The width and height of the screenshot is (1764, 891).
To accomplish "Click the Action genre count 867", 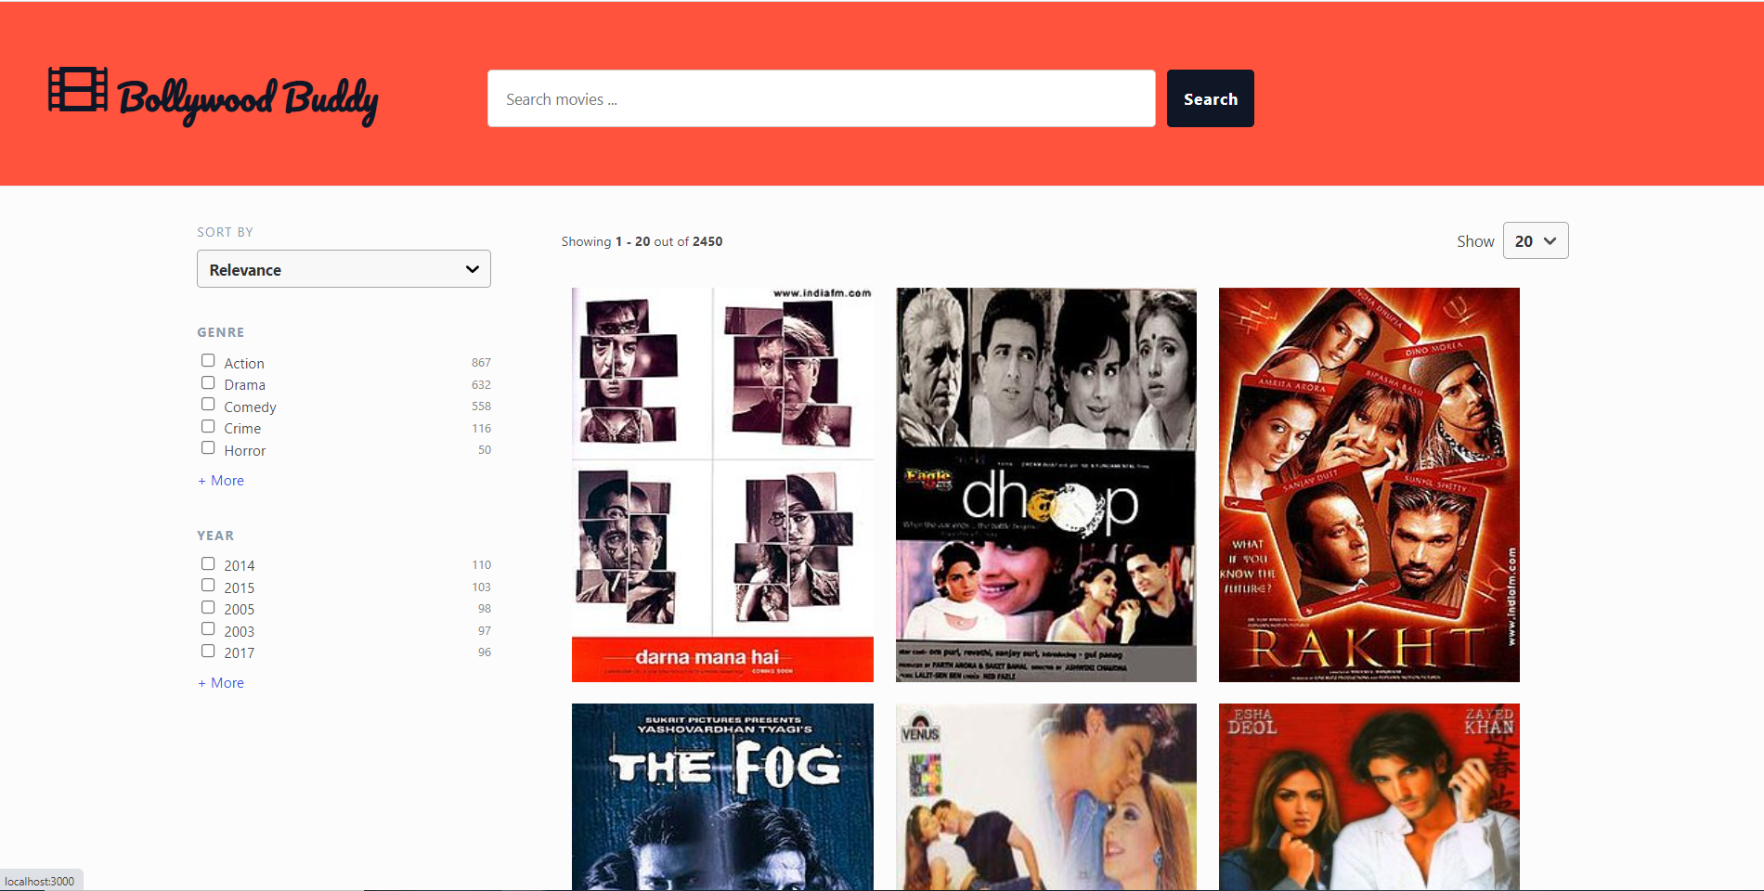I will pos(481,363).
